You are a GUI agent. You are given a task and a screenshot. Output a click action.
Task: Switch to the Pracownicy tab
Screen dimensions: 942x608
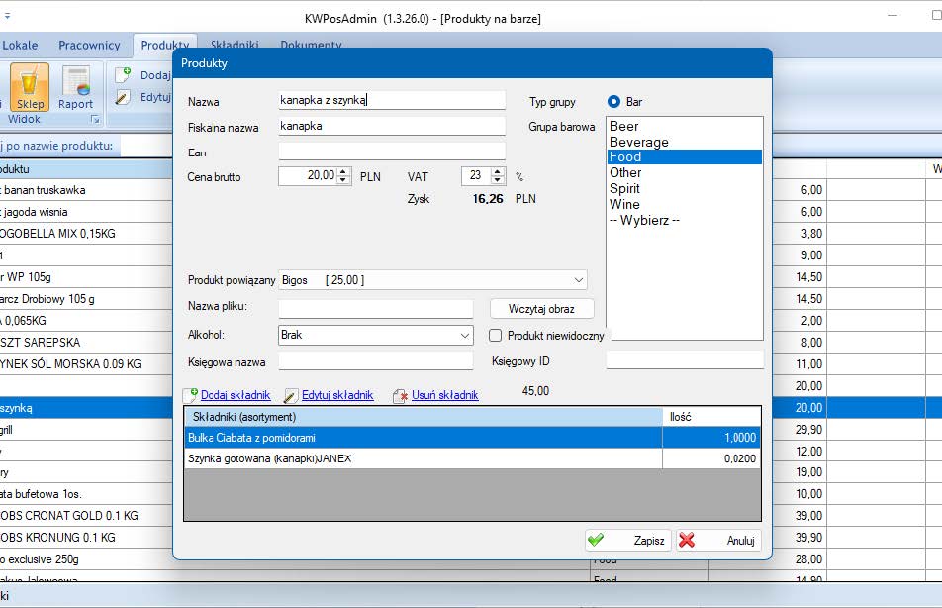89,46
